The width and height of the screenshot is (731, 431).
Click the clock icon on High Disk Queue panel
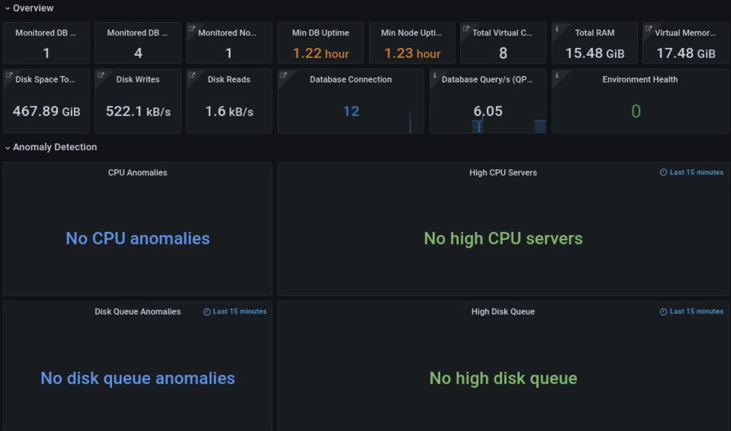663,311
